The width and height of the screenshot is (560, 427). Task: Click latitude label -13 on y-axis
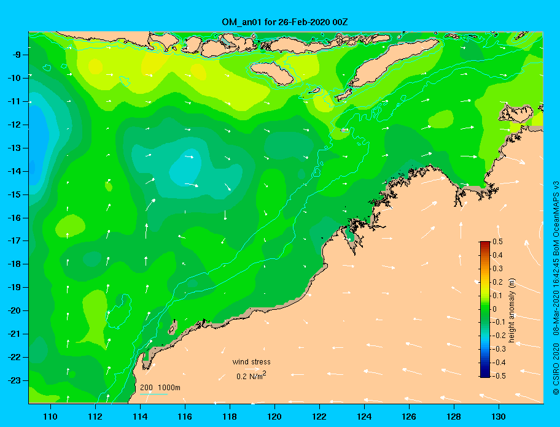click(14, 148)
